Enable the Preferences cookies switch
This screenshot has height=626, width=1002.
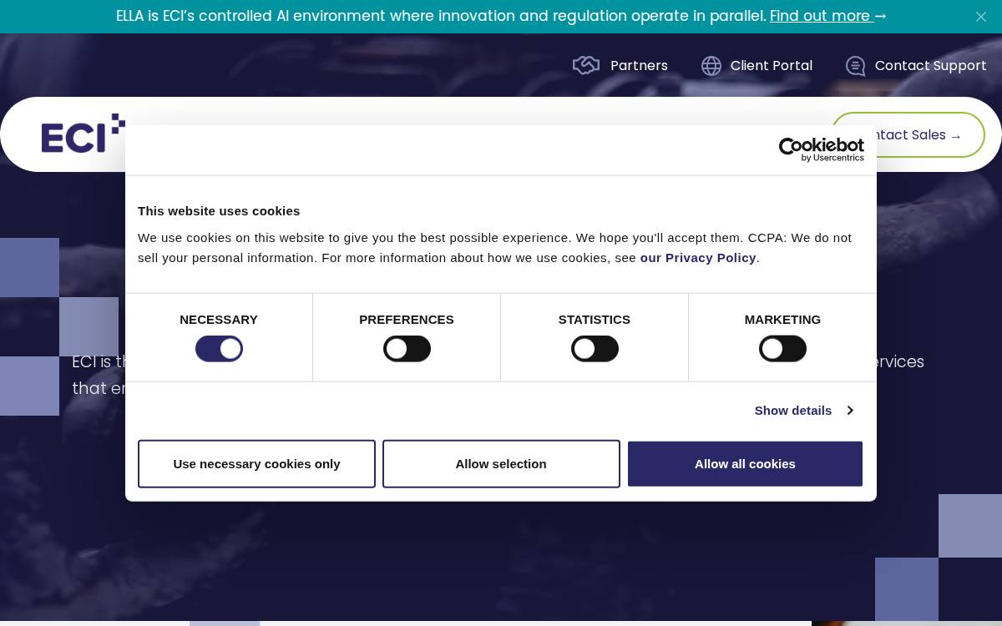(407, 349)
